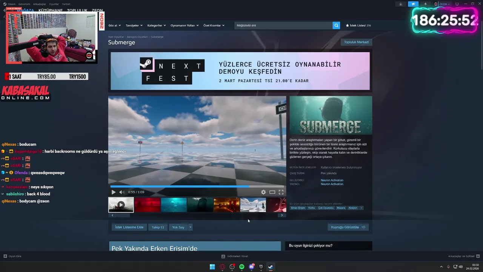Screen dimensions: 483x272
Task: Click the Erken Erişim tag
Action: (x=298, y=208)
